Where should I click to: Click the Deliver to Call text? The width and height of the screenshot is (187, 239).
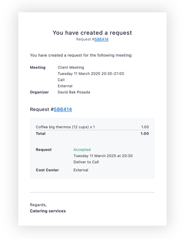tap(86, 162)
